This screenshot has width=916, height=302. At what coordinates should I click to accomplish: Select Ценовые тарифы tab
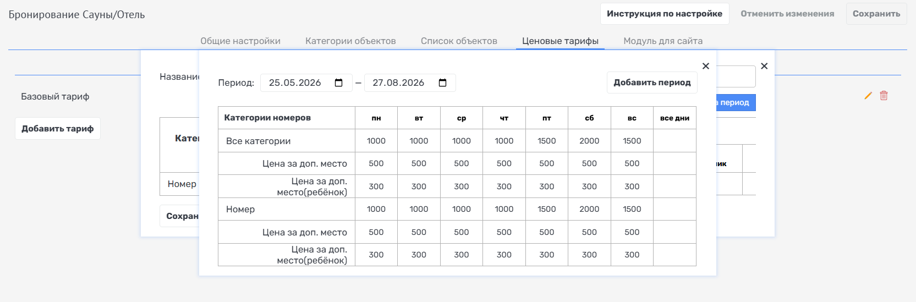tap(560, 41)
